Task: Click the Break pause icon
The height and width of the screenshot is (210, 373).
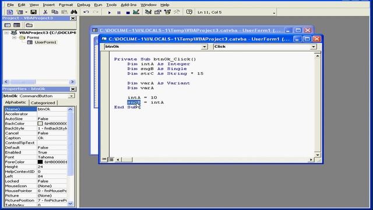Action: 119,12
